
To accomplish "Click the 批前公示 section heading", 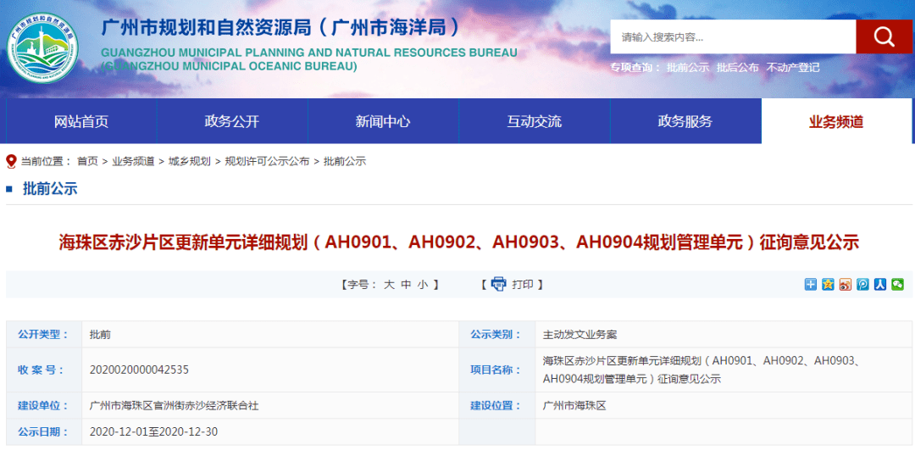I will tap(50, 189).
